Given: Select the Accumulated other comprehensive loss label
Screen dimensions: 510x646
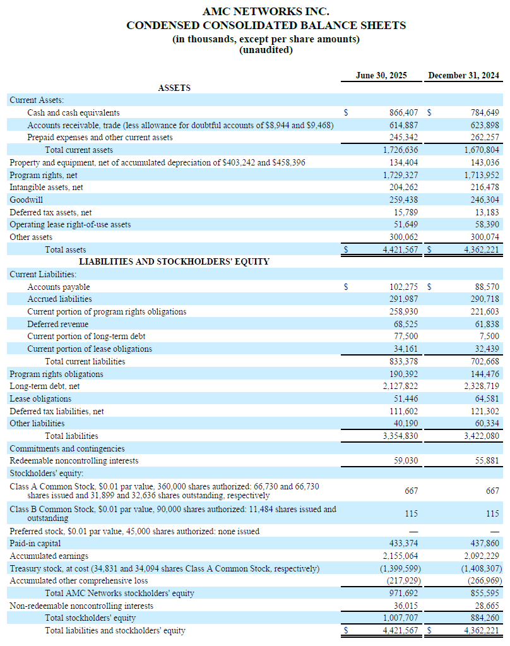Looking at the screenshot, I should point(79,581).
